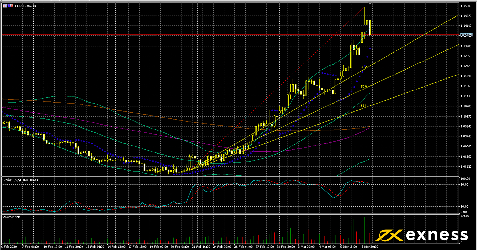Viewport: 477px width, 250px height.
Task: Click the 8 Mar 20:00 time label
Action: click(370, 247)
